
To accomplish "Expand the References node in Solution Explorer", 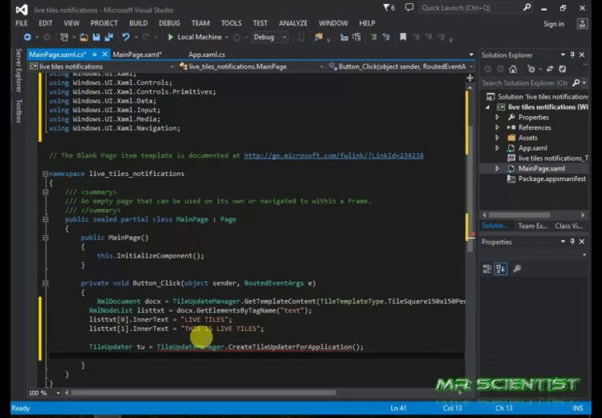I will (x=497, y=128).
